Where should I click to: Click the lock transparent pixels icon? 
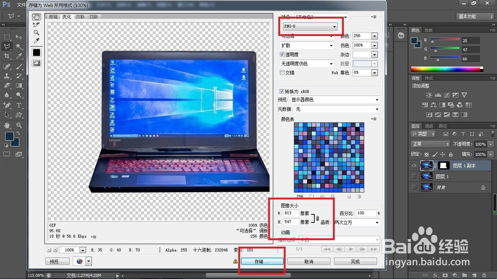(x=426, y=154)
